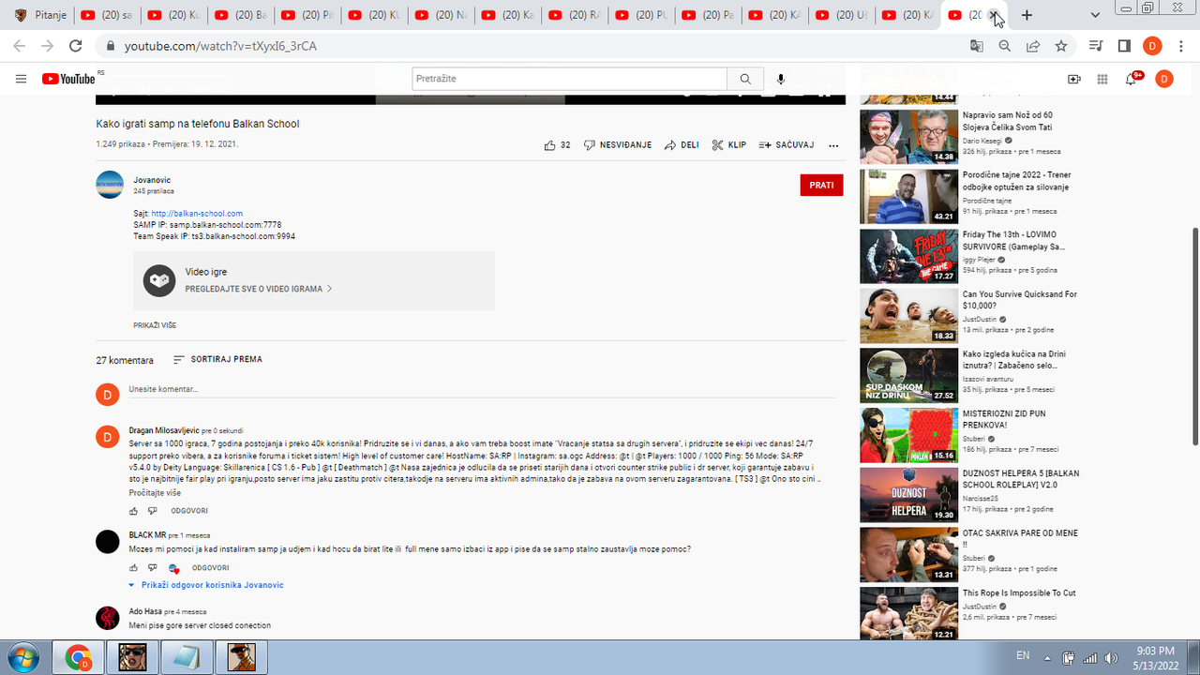Open the Video igre game card
Image resolution: width=1200 pixels, height=675 pixels.
click(x=313, y=280)
